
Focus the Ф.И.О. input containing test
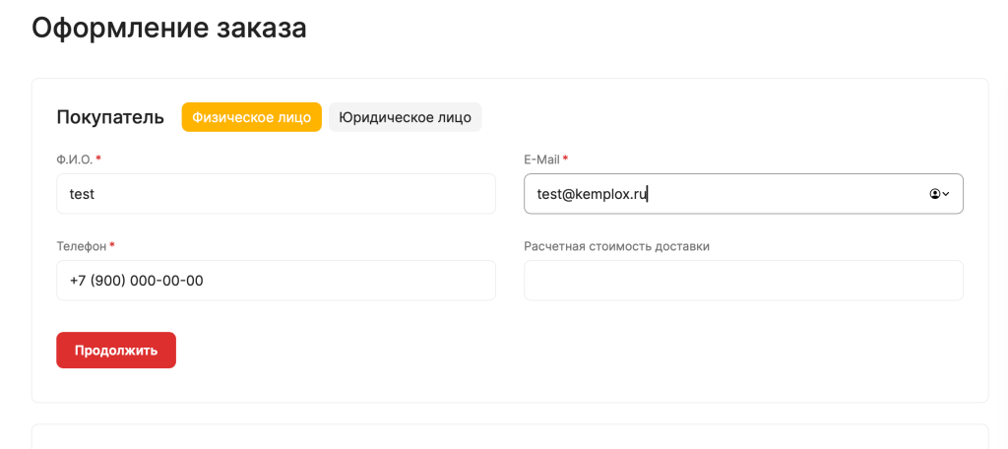[276, 194]
